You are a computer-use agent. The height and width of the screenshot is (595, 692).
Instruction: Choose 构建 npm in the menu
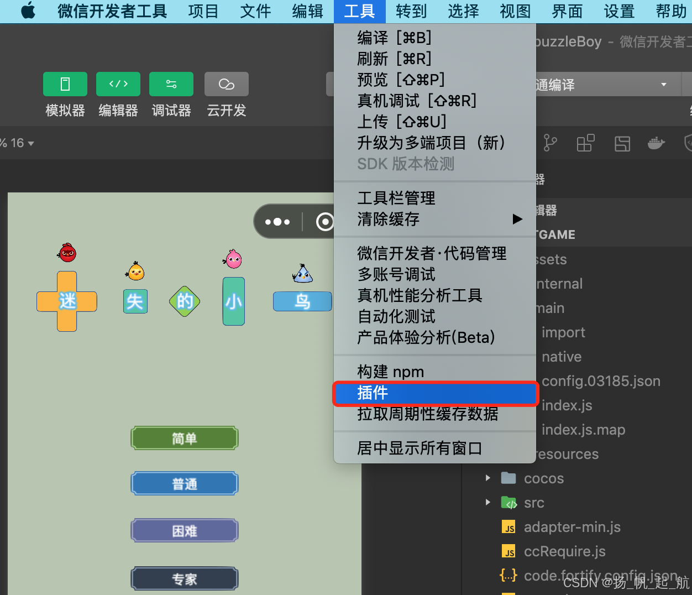tap(435, 372)
